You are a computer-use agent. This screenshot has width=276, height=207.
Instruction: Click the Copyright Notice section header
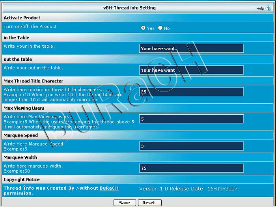tap(22, 179)
